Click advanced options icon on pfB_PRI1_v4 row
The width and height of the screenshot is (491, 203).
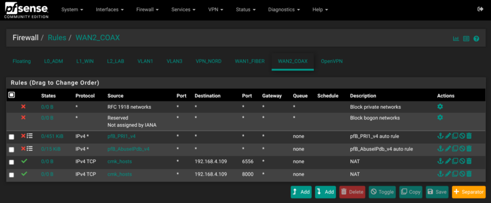coord(30,136)
